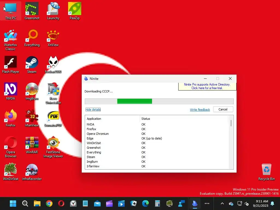Image resolution: width=280 pixels, height=210 pixels.
Task: Open the notification bell
Action: click(273, 203)
